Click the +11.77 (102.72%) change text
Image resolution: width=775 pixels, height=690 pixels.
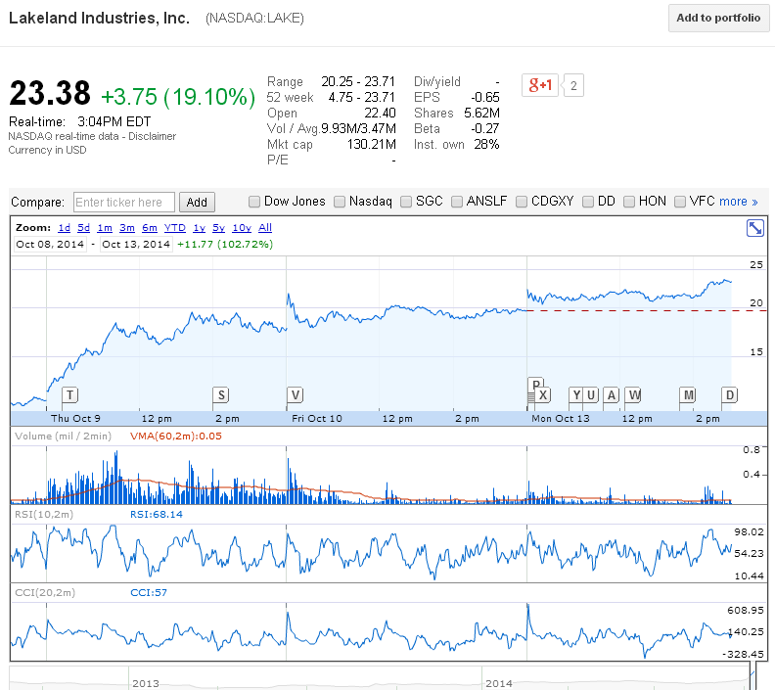coord(225,244)
